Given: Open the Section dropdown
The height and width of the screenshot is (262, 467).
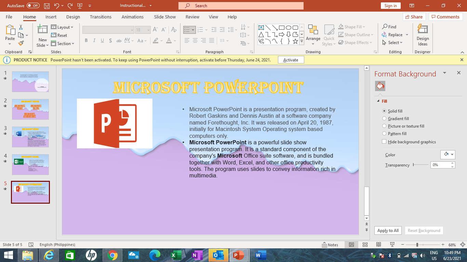Looking at the screenshot, I should (63, 43).
